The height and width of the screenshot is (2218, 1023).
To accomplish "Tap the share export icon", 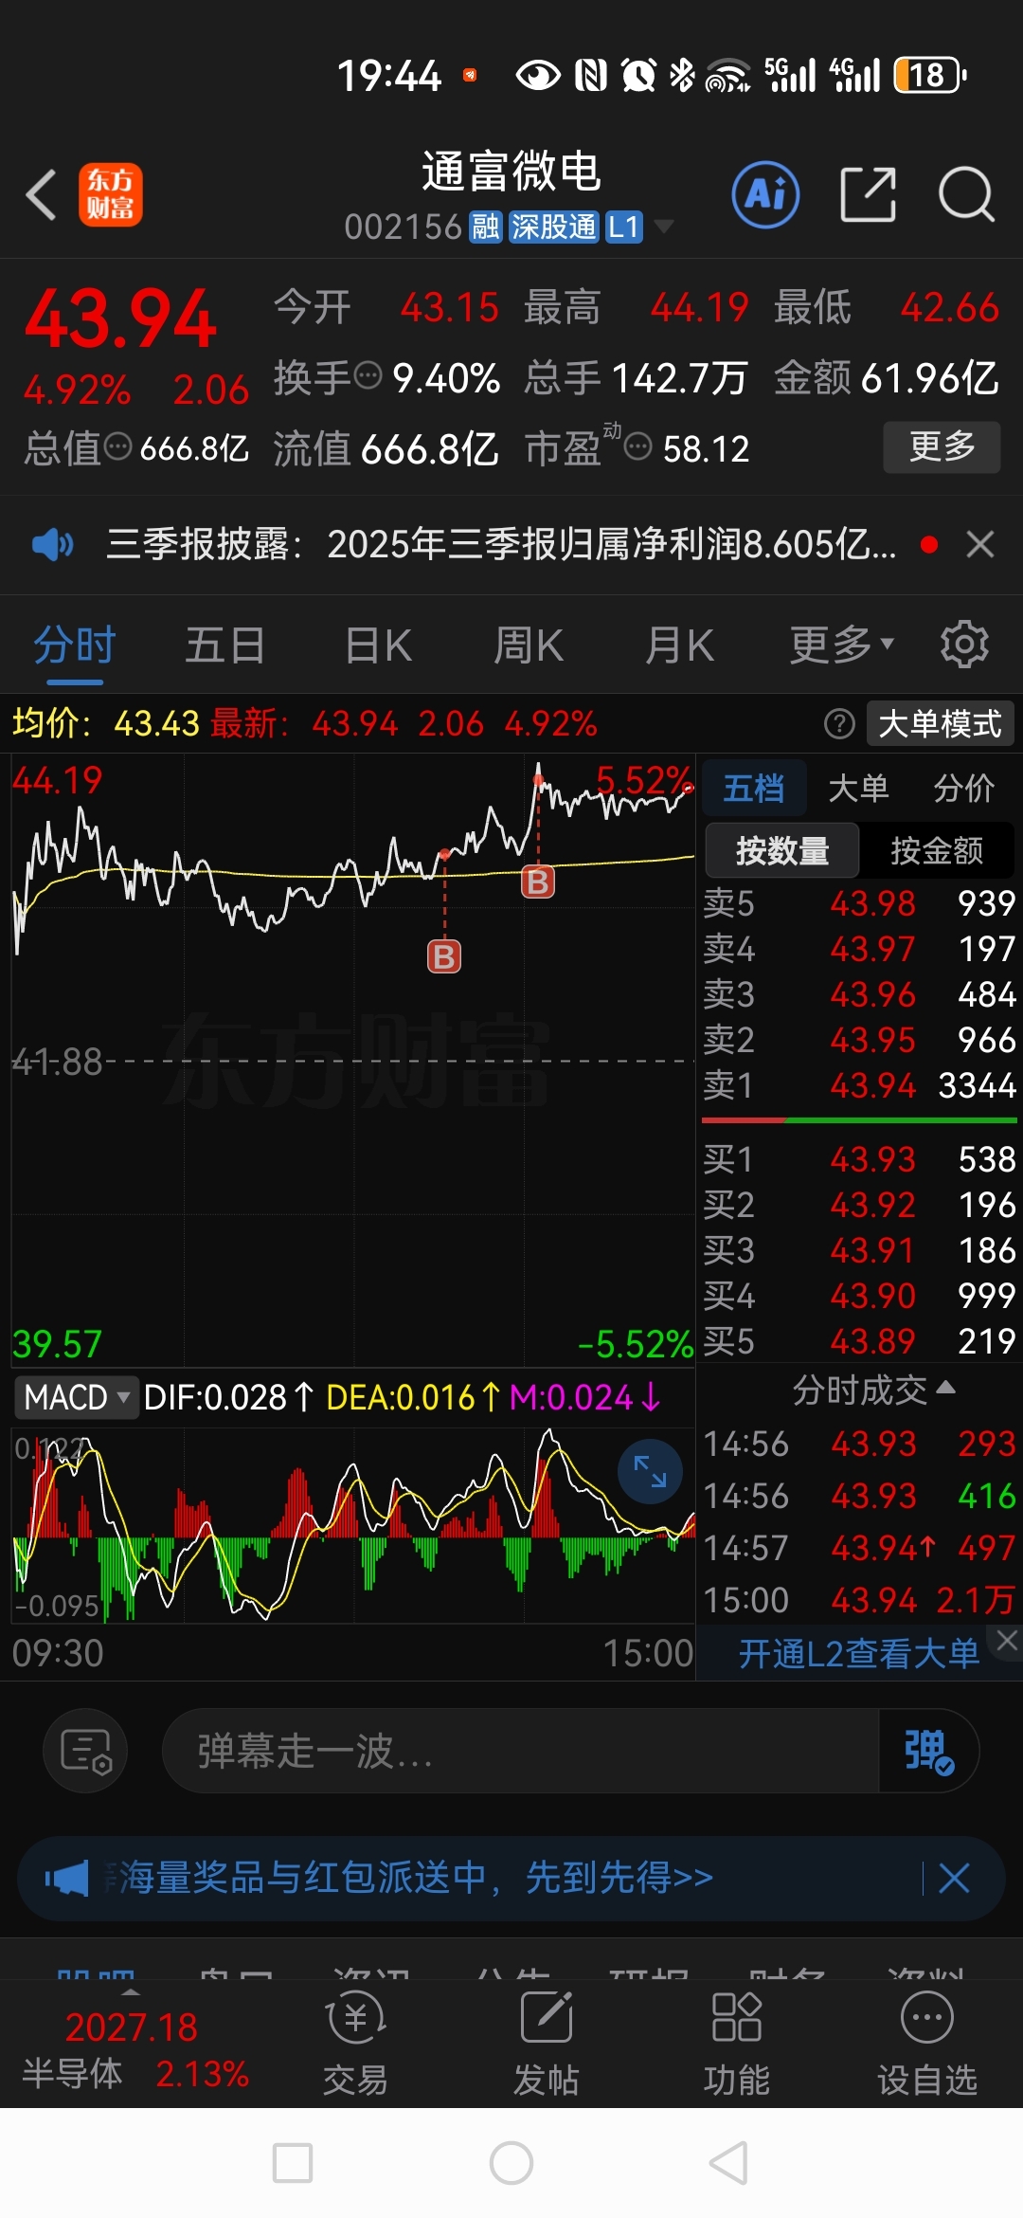I will tap(868, 194).
